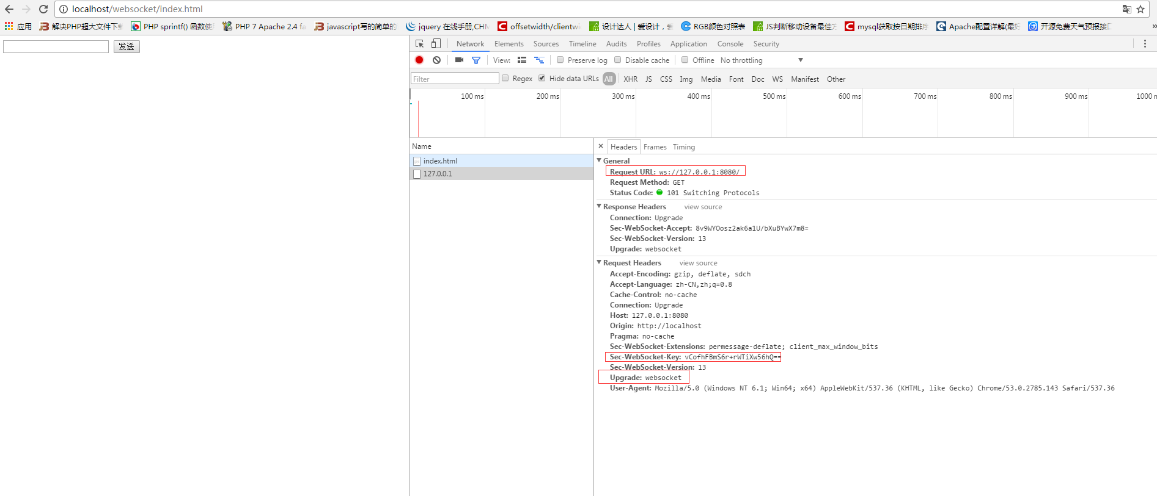This screenshot has width=1157, height=496.
Task: Toggle the overview waterfall view icon
Action: [x=539, y=60]
